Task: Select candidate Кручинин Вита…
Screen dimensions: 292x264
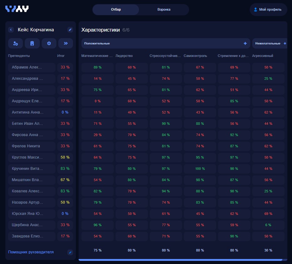Action: [x=32, y=168]
